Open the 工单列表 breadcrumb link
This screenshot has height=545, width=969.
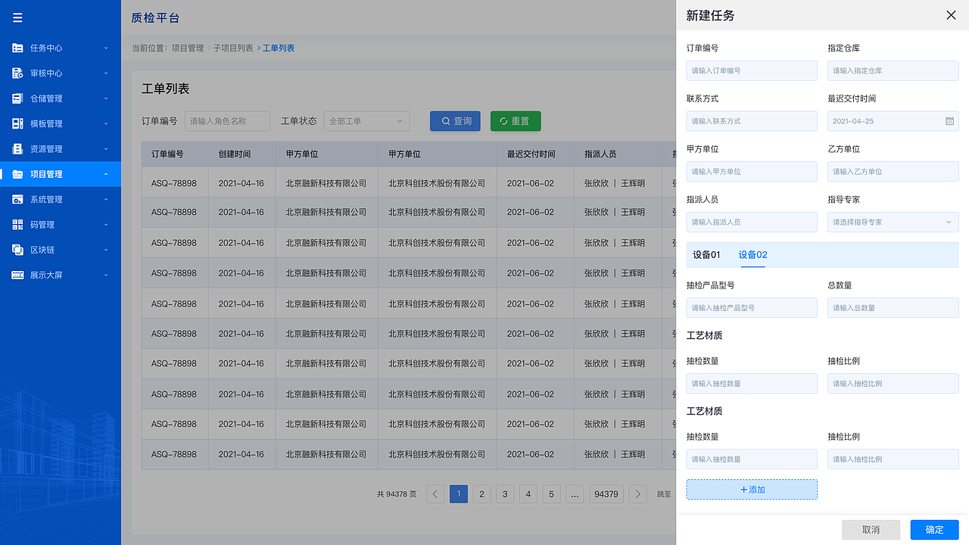coord(278,47)
